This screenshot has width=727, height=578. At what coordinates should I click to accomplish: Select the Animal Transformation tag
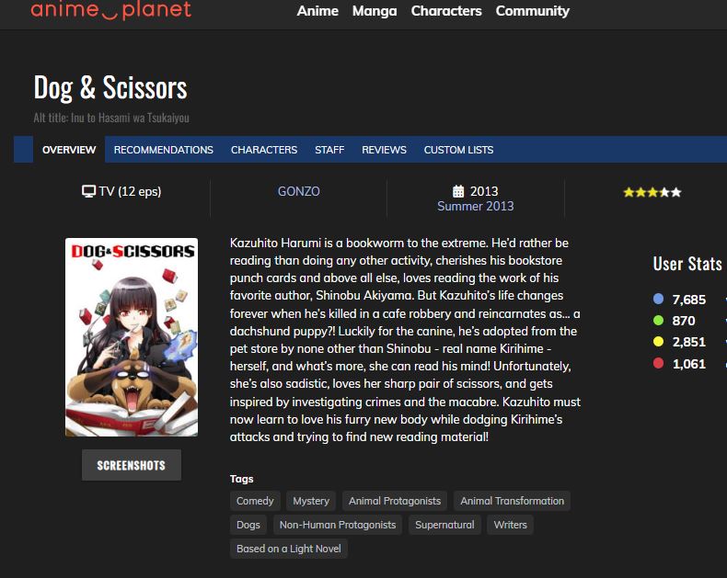(x=512, y=501)
